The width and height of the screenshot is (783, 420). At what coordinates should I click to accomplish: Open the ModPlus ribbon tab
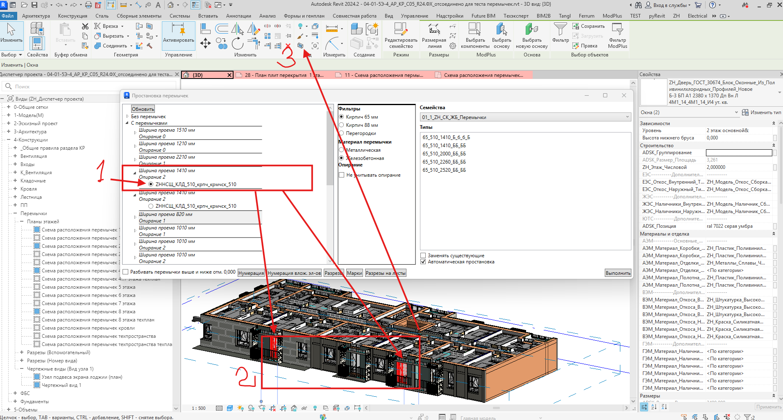tap(612, 16)
